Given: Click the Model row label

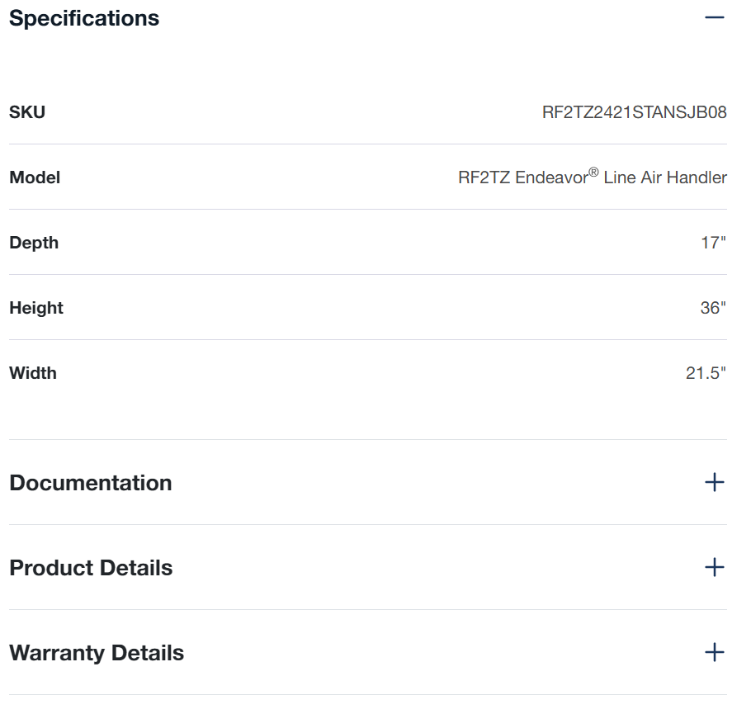Looking at the screenshot, I should [x=35, y=177].
